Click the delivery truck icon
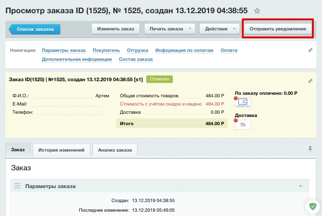Screen dimensions: 322x216 click(243, 125)
